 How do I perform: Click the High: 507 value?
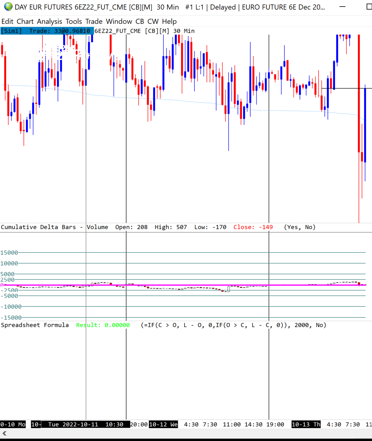tap(171, 227)
